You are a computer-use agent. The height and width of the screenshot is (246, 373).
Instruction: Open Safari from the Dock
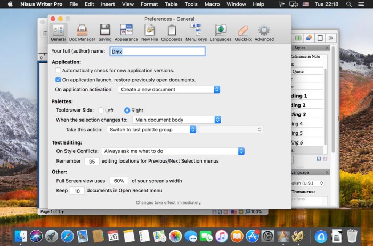[x=67, y=235]
